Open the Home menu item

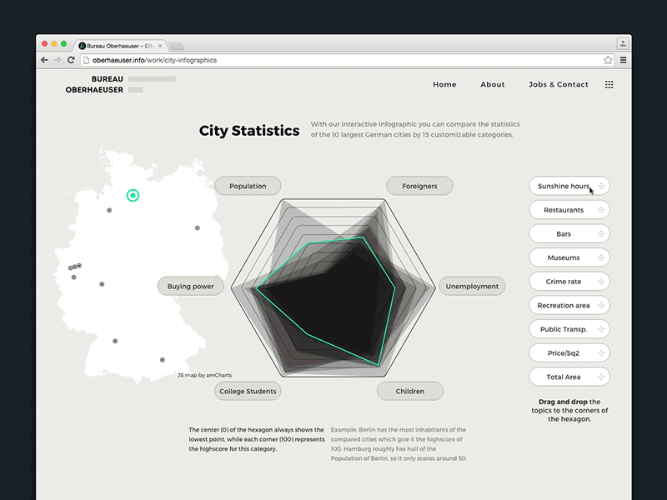click(x=444, y=84)
